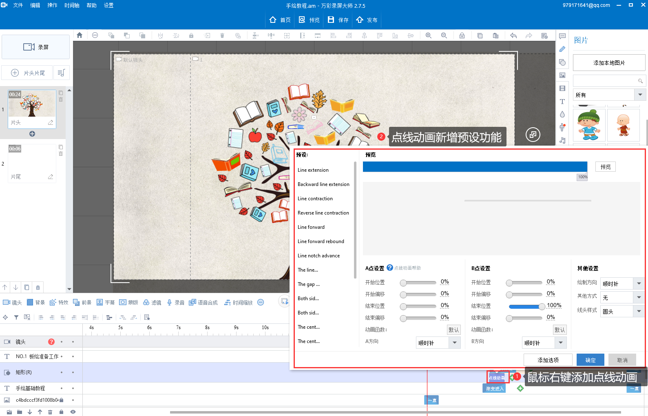Zoom in on the canvas
This screenshot has height=416, width=648.
point(429,35)
